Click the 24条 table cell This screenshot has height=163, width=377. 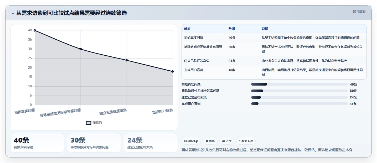click(232, 61)
